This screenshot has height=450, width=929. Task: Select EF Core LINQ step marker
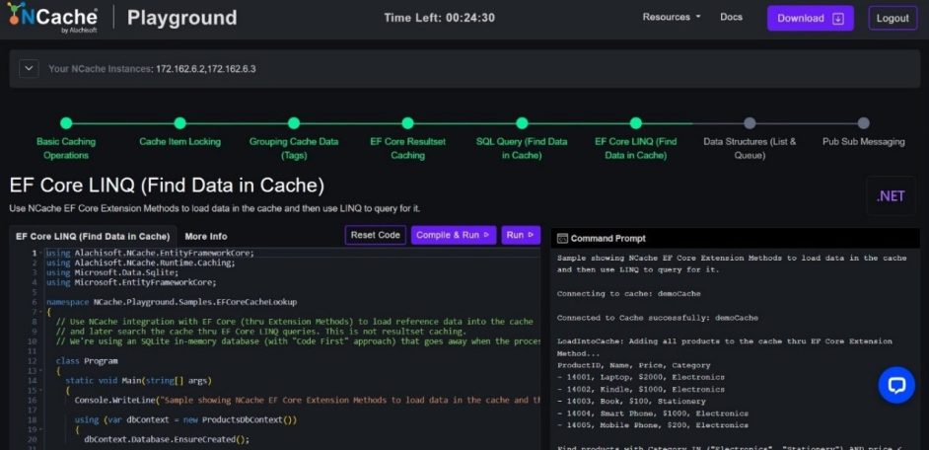click(636, 122)
